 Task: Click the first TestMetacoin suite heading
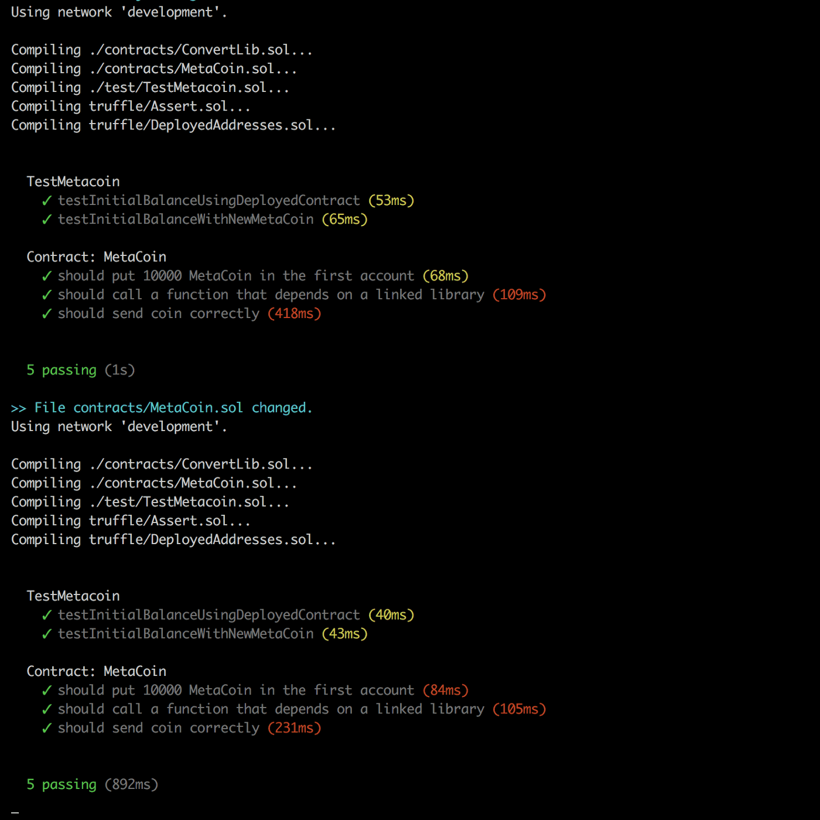(x=73, y=182)
